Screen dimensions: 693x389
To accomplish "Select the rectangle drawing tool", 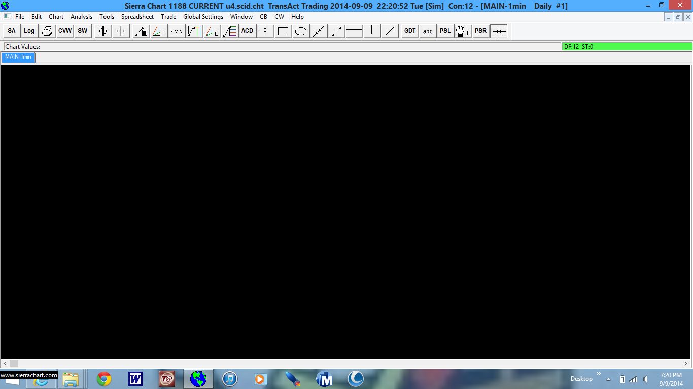I will (x=283, y=31).
